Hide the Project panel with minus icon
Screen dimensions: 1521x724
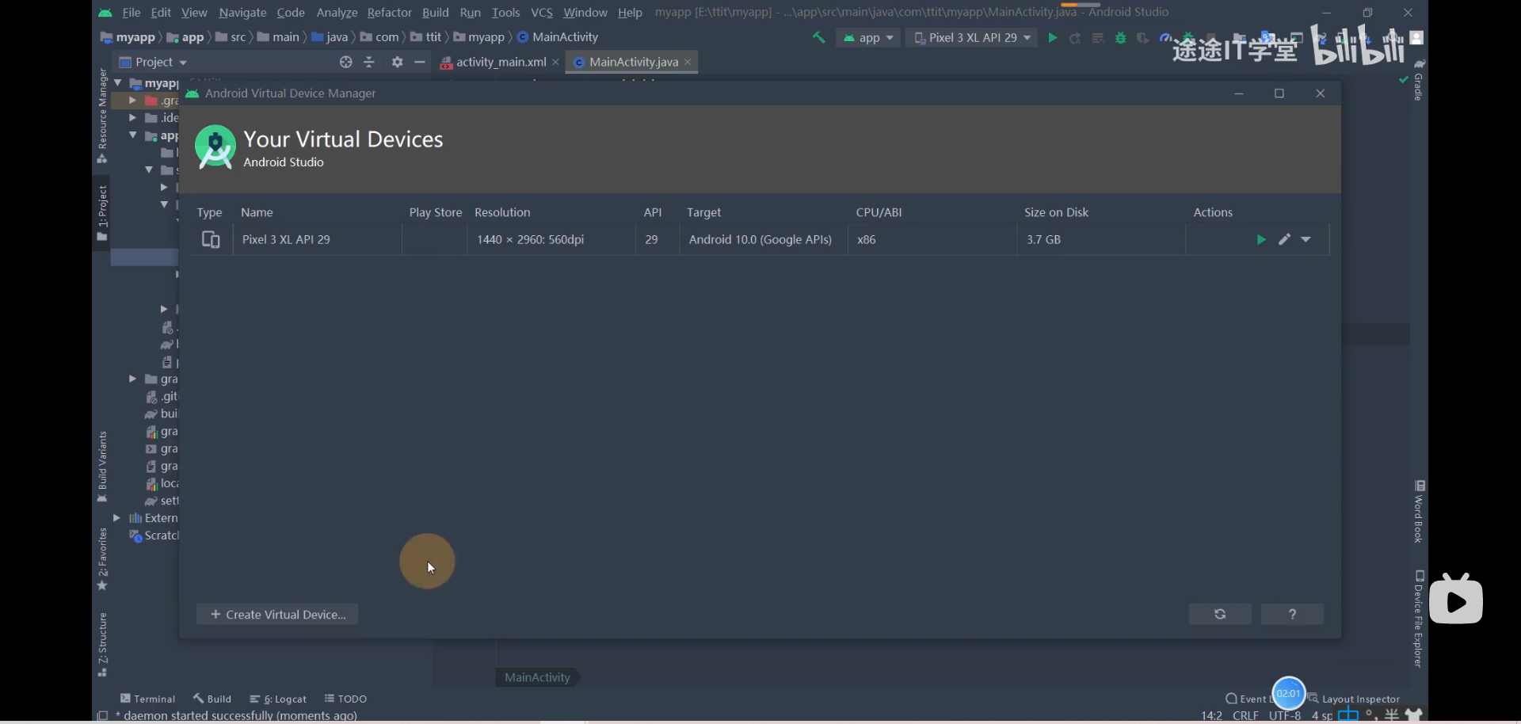coord(420,62)
